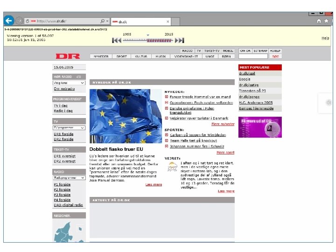The height and width of the screenshot is (252, 336).
Task: Open the DR2 forside link
Action: (x=63, y=139)
